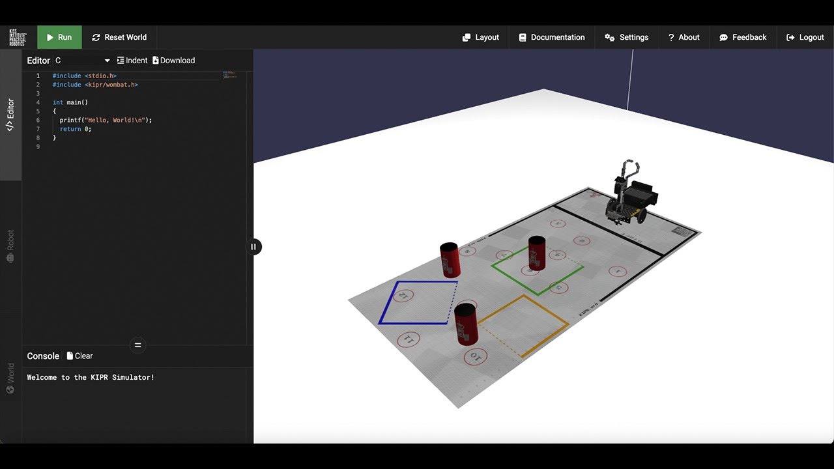Open the Documentation page

click(x=551, y=37)
